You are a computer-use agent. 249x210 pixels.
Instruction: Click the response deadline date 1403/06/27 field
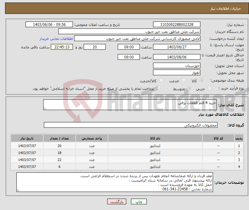pyautogui.click(x=177, y=47)
